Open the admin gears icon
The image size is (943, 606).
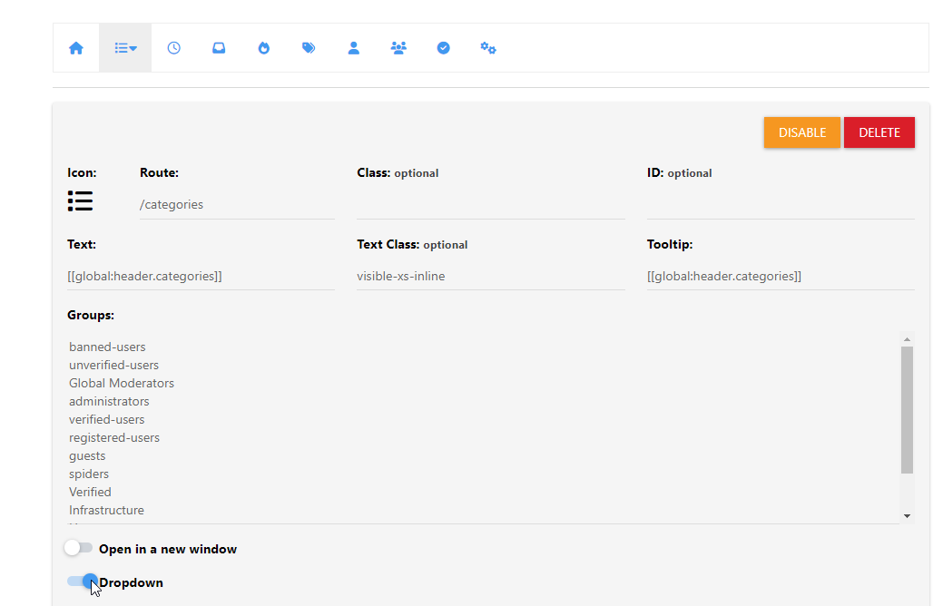(x=488, y=48)
